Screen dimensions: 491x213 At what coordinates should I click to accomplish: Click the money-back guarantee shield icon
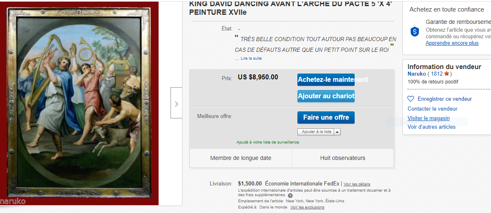coord(415,31)
